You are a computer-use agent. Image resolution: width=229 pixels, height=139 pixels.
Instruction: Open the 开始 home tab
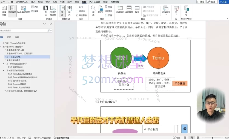tap(10, 2)
